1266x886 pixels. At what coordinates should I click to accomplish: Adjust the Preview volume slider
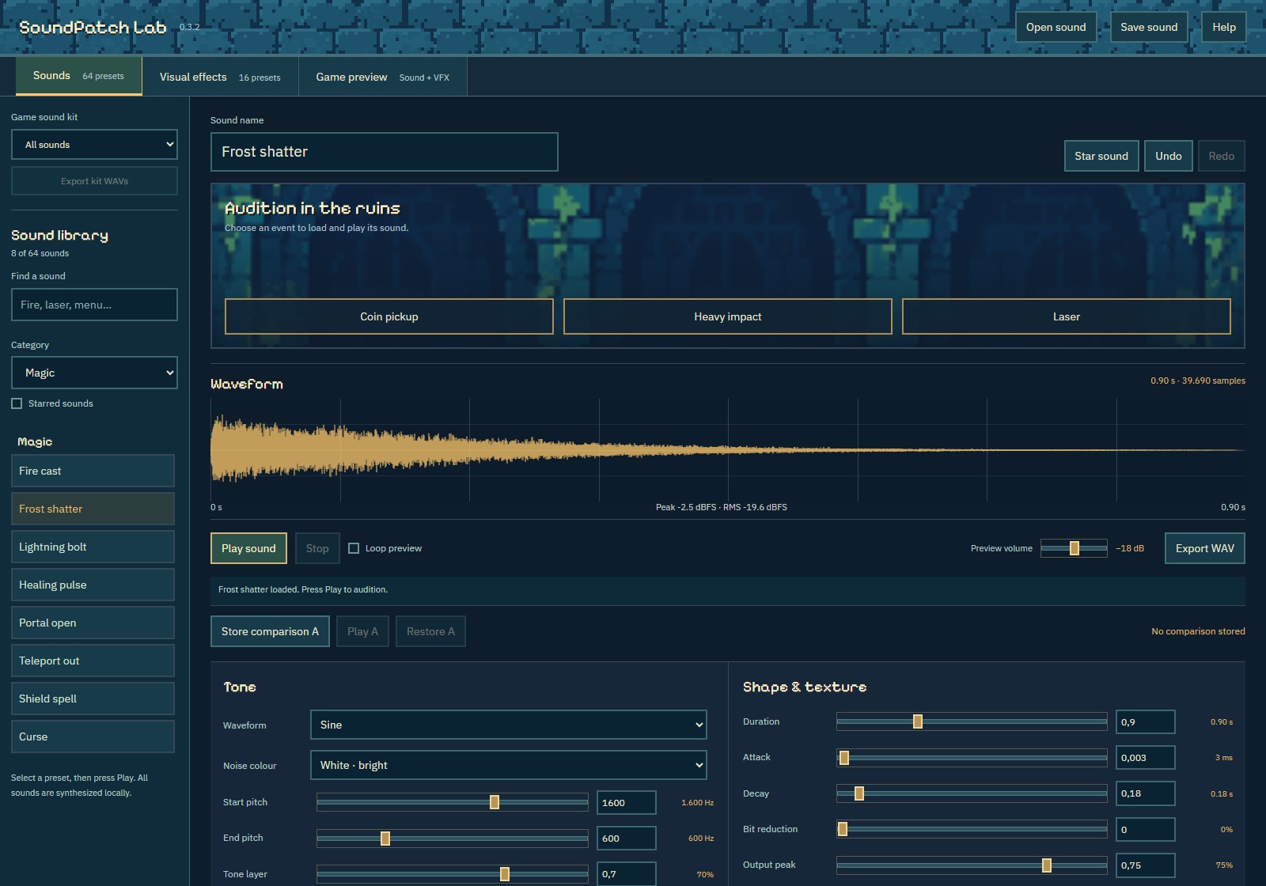[1074, 548]
